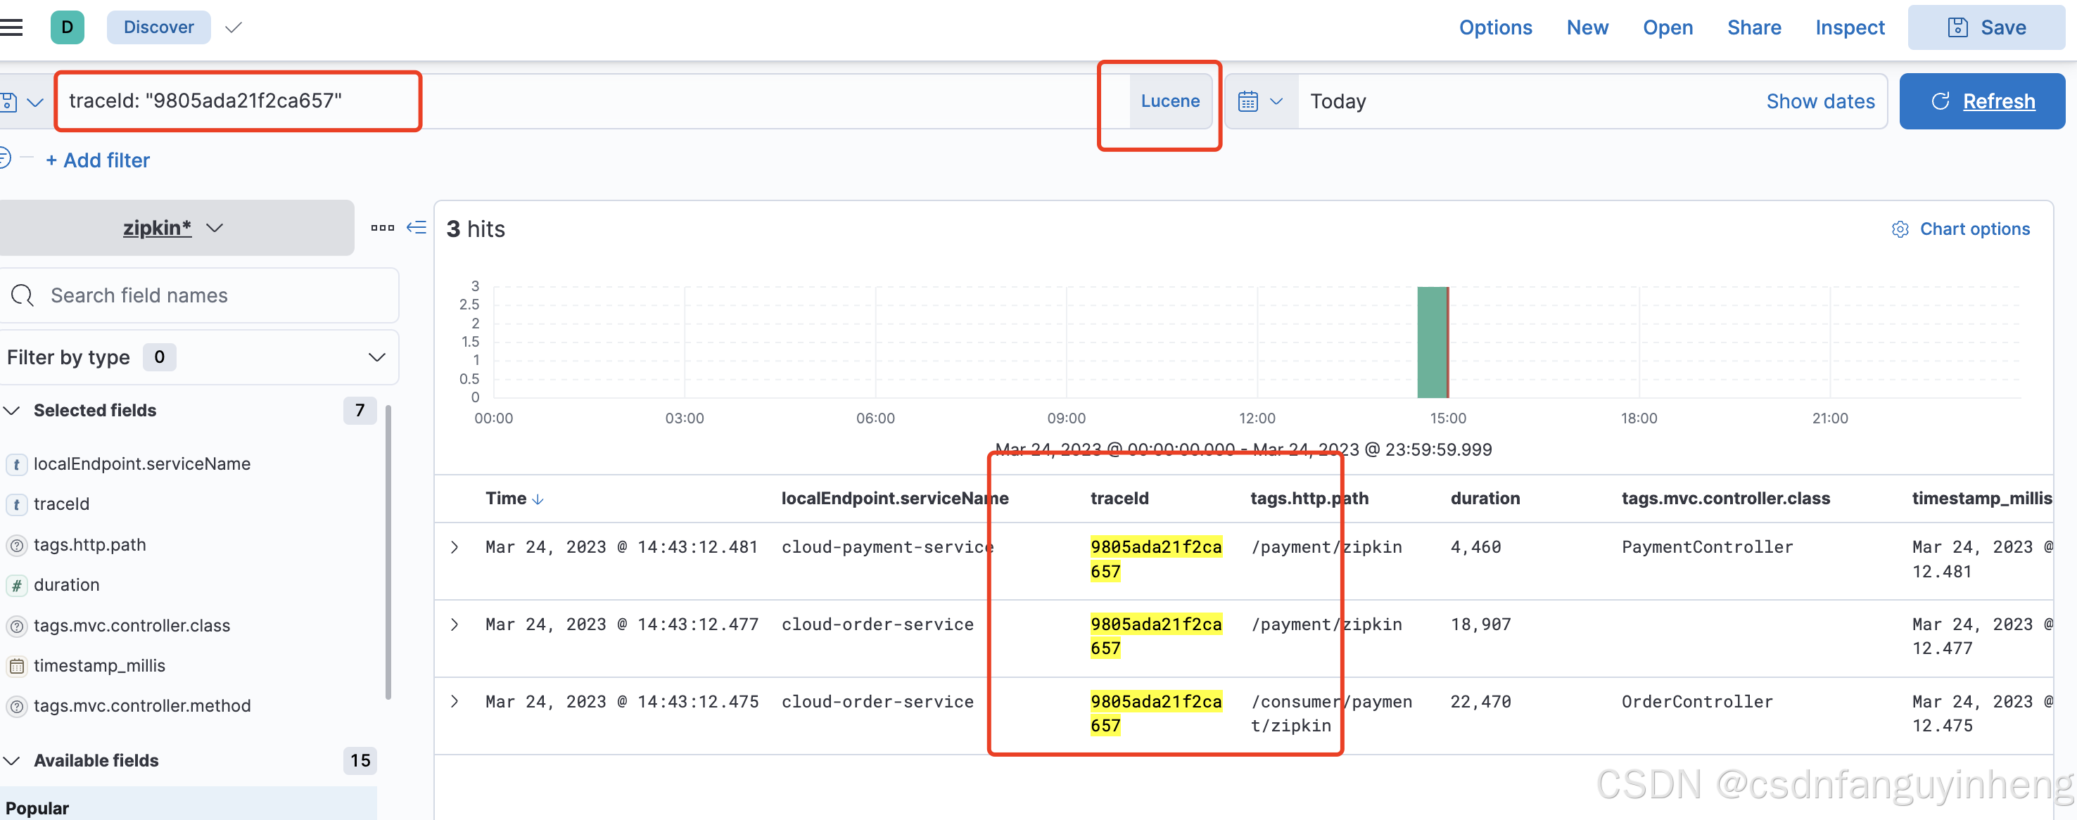Click the Available fields count badge 15
The height and width of the screenshot is (820, 2077).
click(x=360, y=760)
